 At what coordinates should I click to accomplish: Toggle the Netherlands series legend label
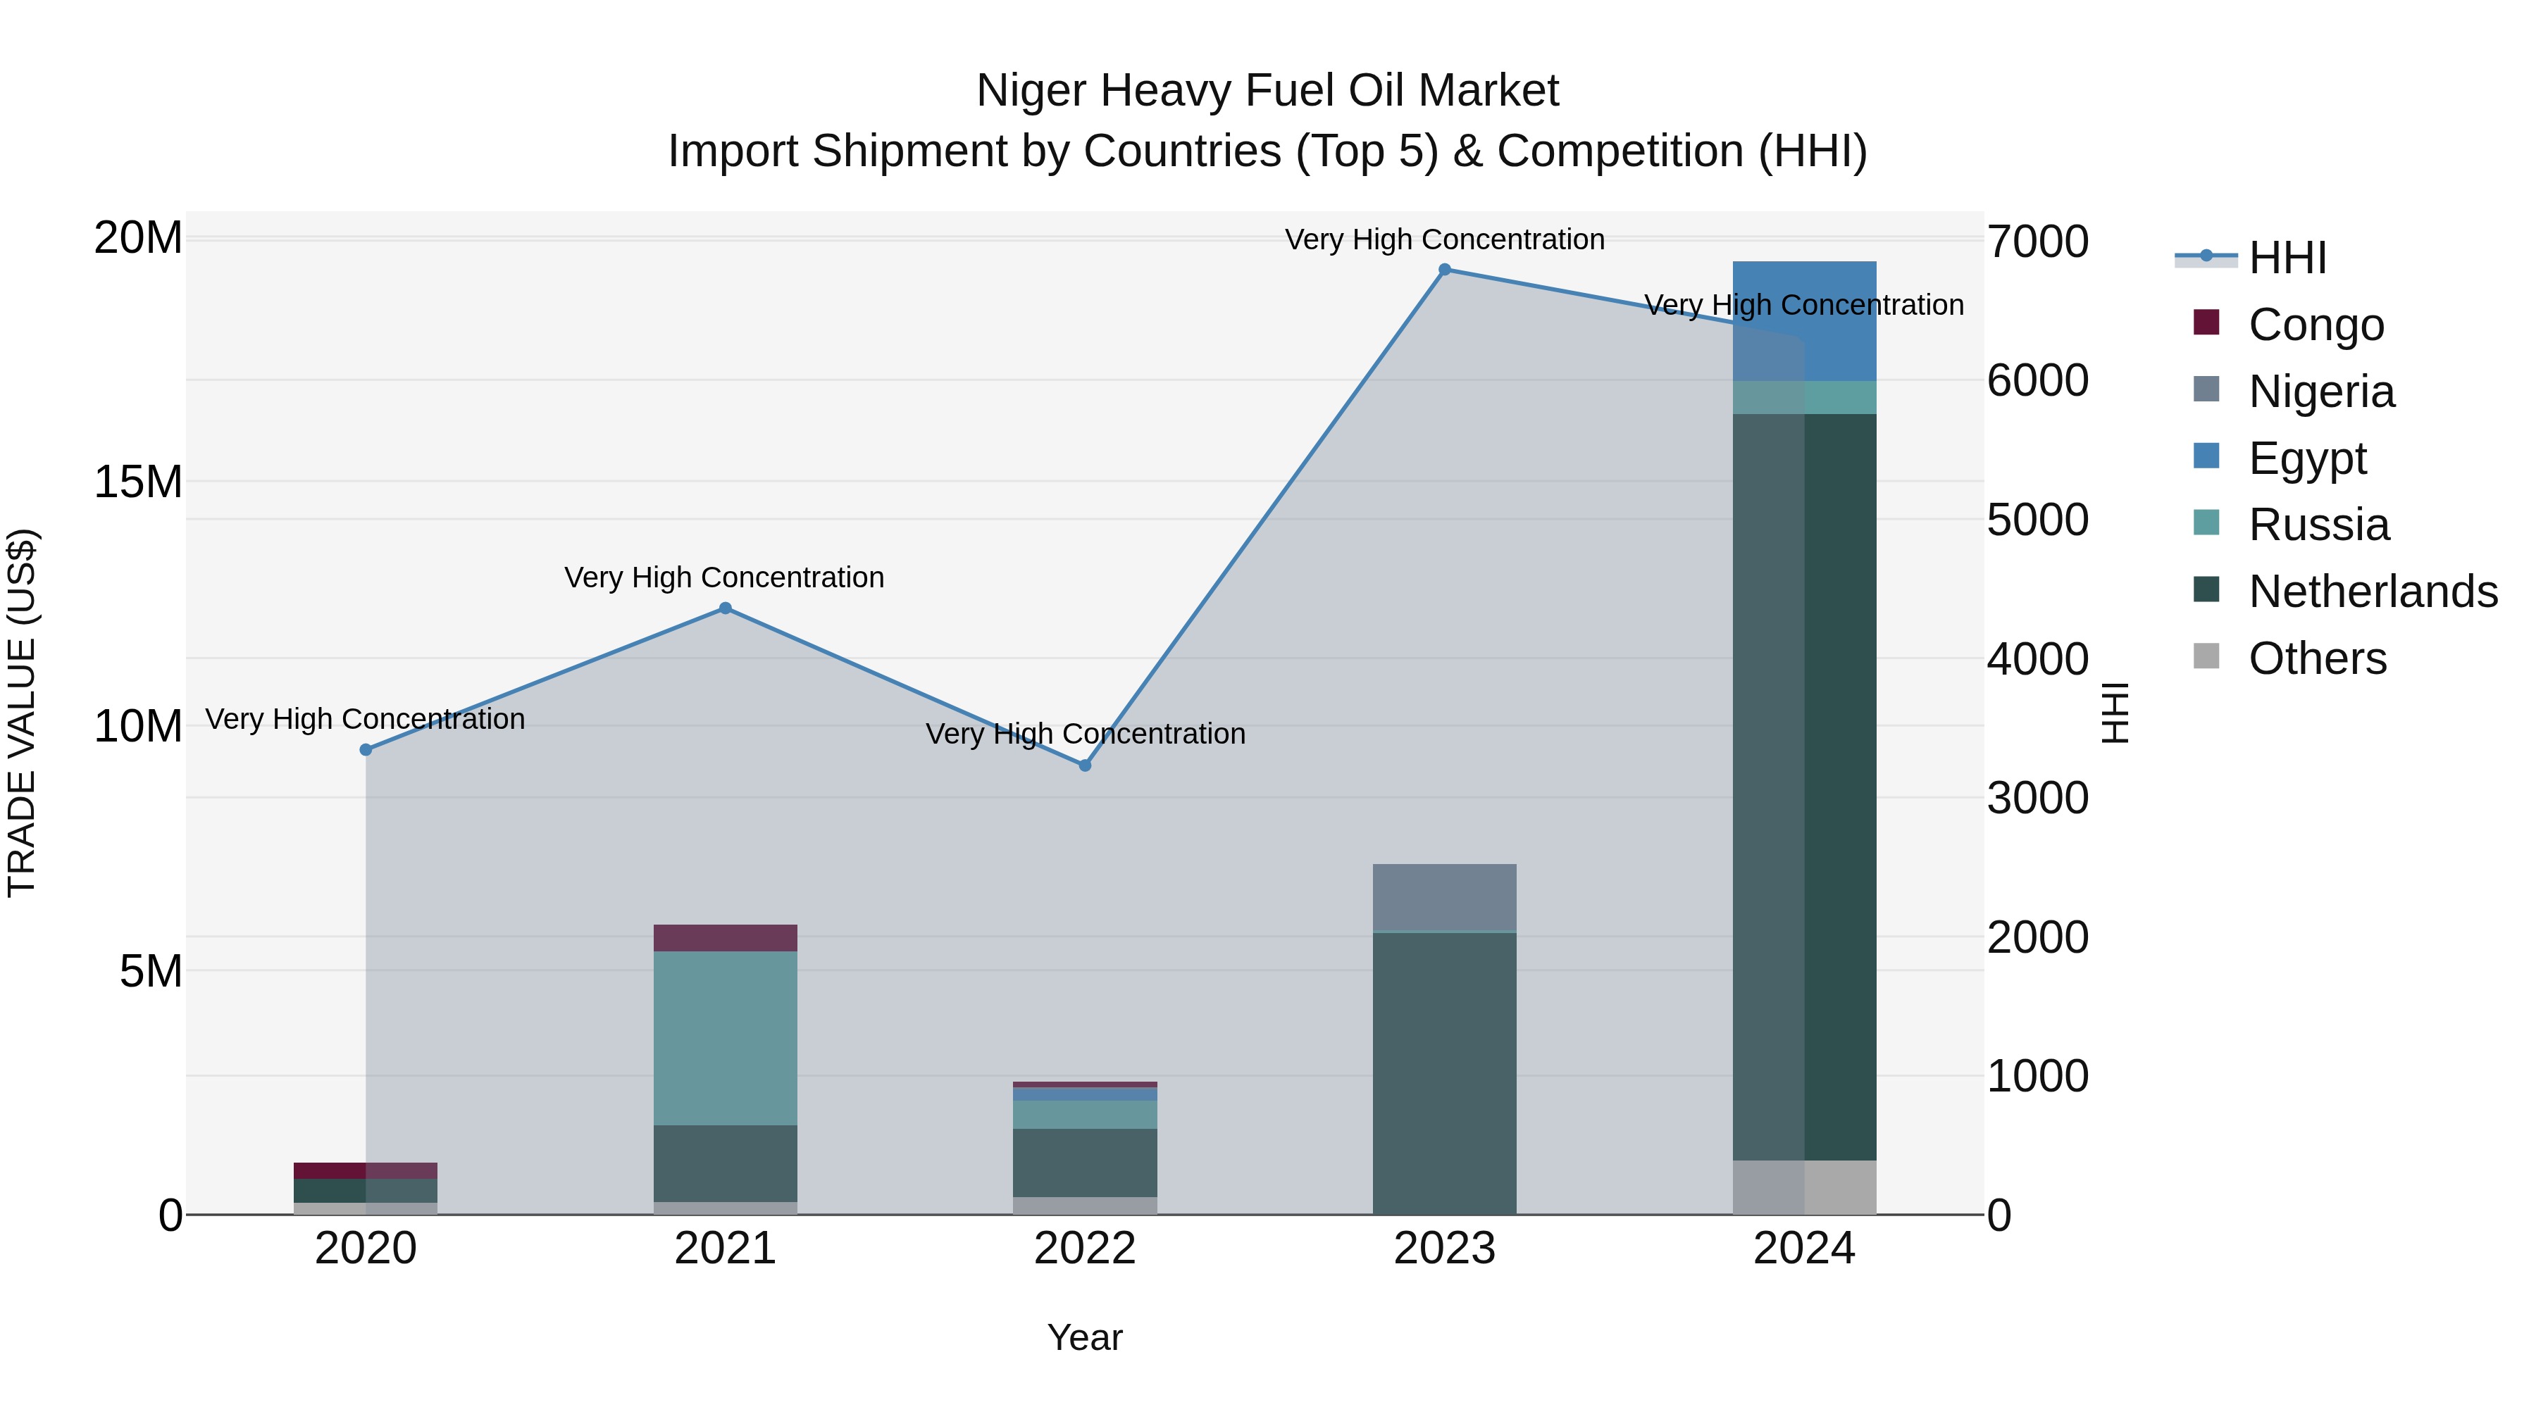(x=2373, y=592)
